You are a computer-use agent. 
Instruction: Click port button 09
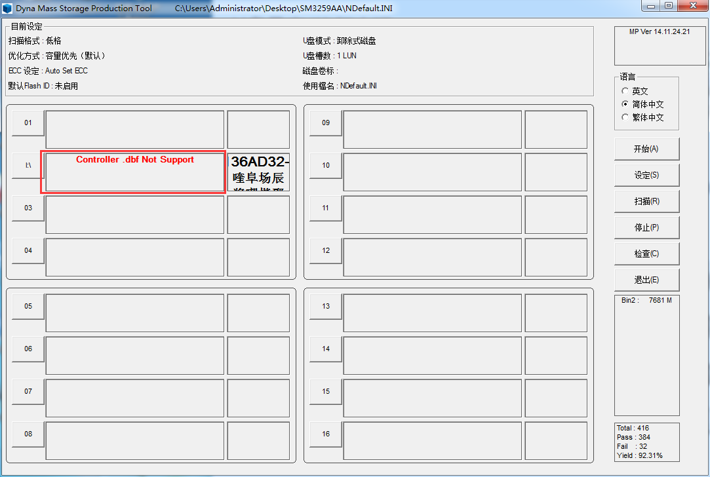click(x=326, y=123)
